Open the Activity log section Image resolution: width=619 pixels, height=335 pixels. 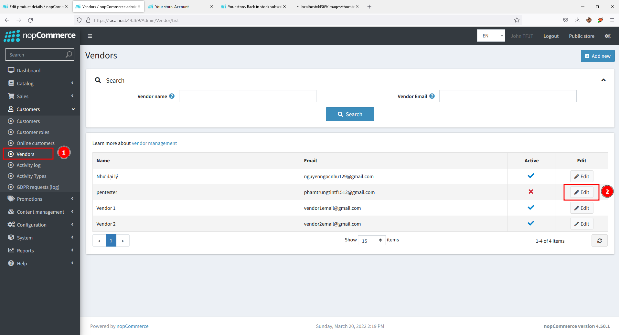click(x=28, y=165)
